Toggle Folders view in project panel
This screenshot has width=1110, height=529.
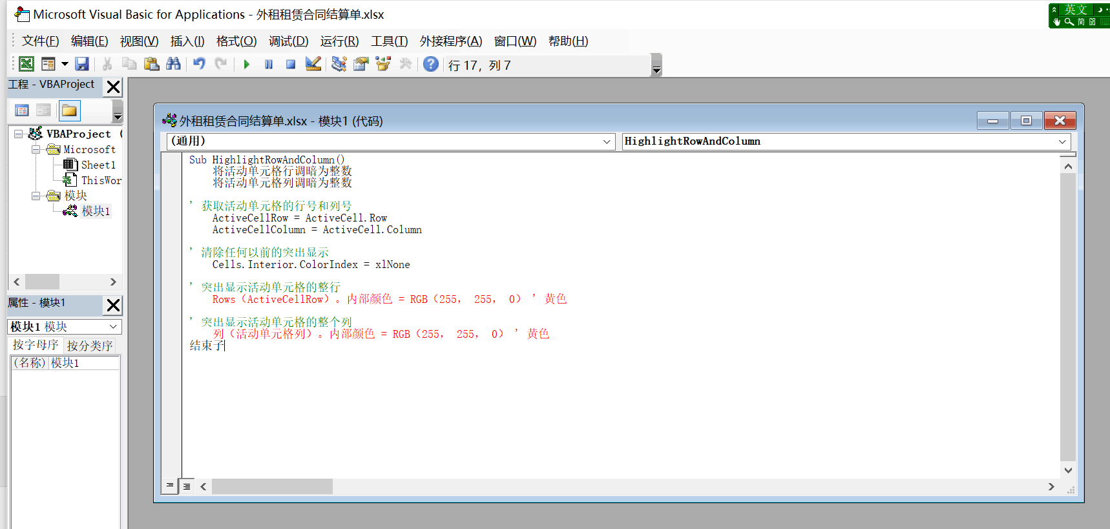pos(69,110)
